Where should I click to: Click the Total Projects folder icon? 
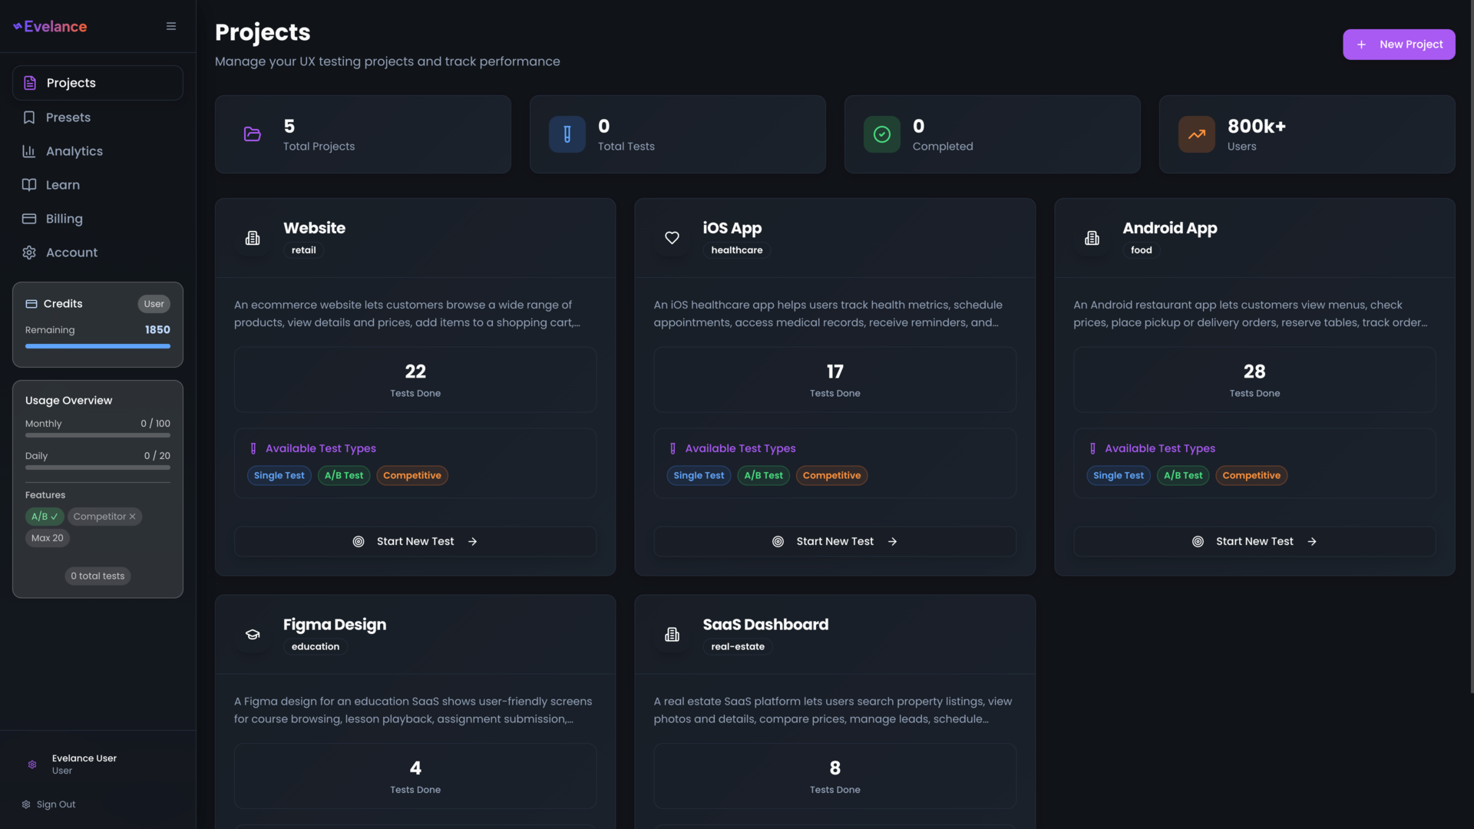click(x=252, y=134)
